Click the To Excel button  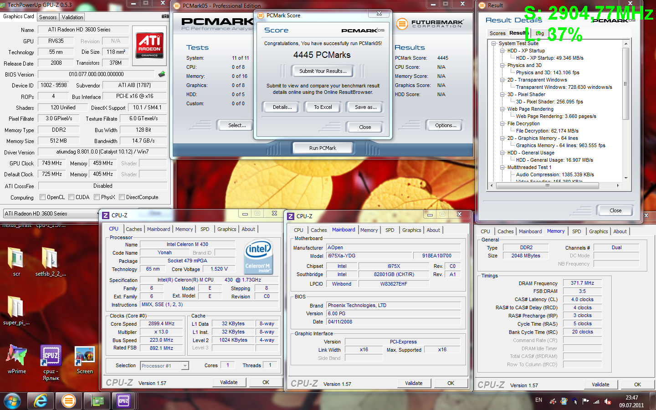[323, 107]
